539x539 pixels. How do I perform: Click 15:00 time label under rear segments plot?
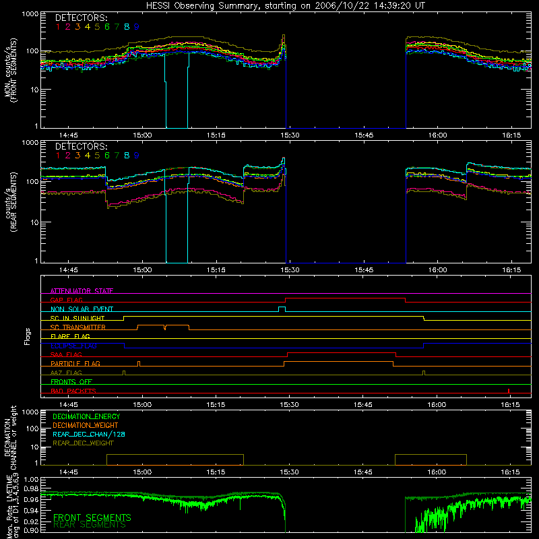pos(142,270)
